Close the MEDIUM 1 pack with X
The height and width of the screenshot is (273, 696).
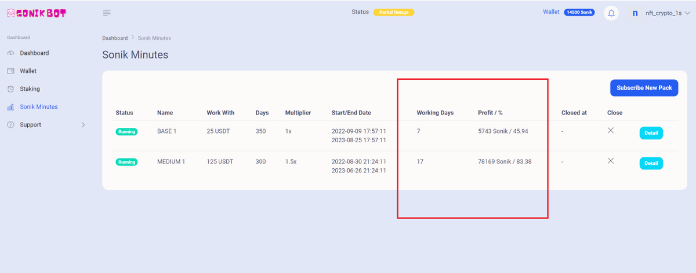(x=611, y=161)
